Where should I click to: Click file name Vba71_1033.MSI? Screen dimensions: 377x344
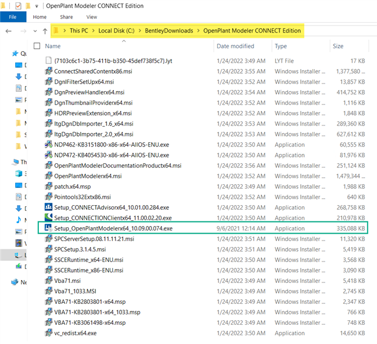76,291
